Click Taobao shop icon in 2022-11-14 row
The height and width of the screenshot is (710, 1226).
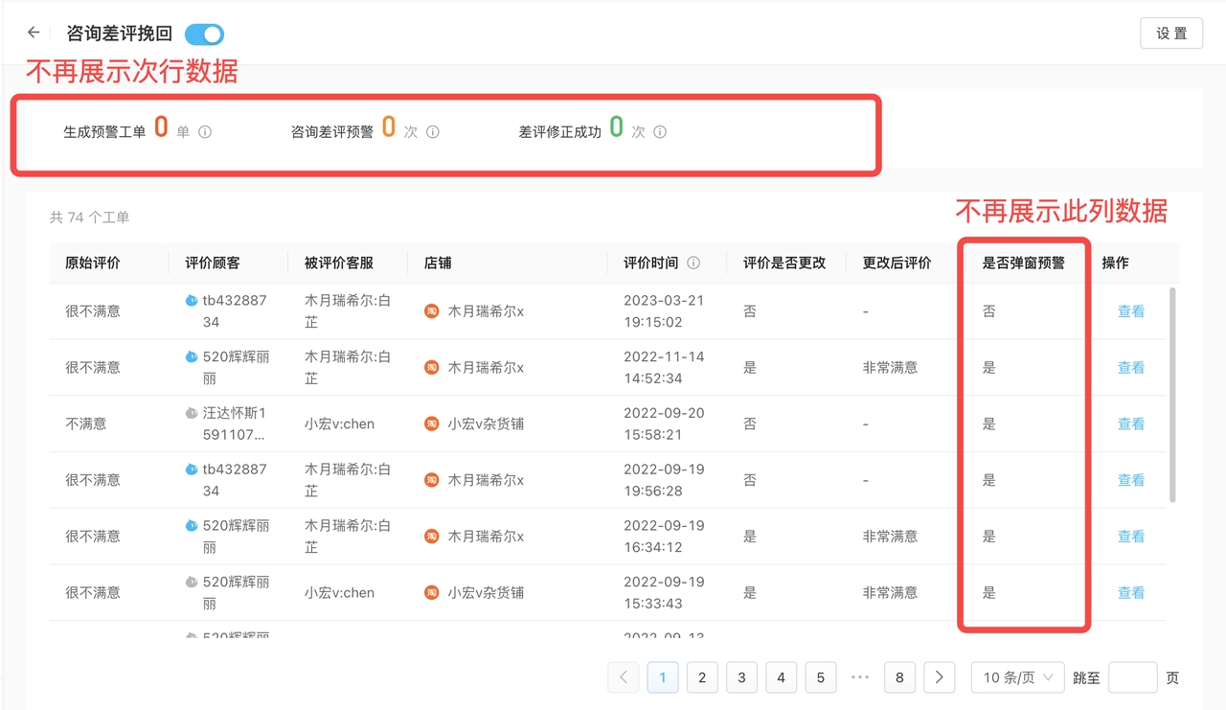click(x=432, y=368)
